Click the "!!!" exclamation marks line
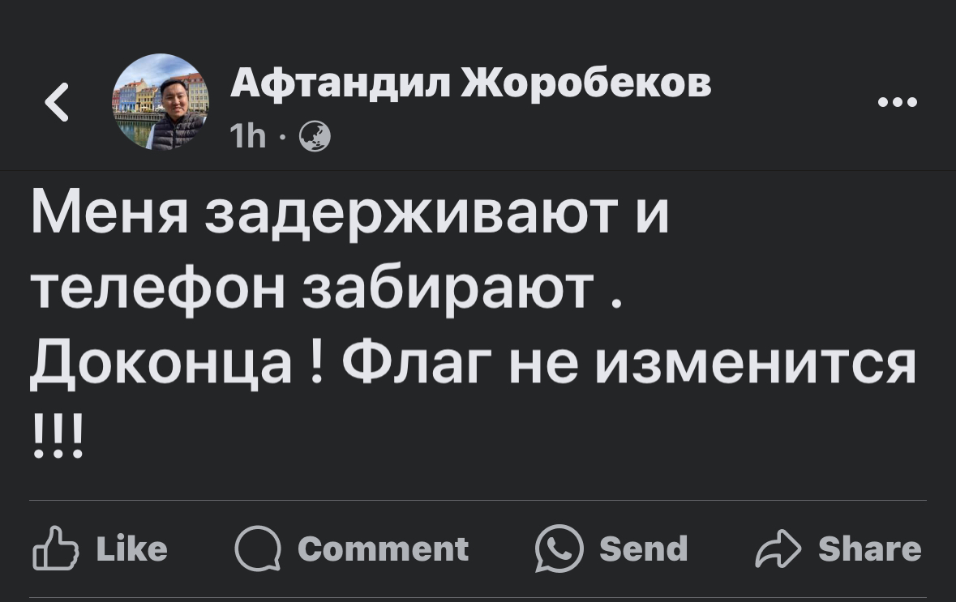The width and height of the screenshot is (956, 602). click(x=57, y=438)
